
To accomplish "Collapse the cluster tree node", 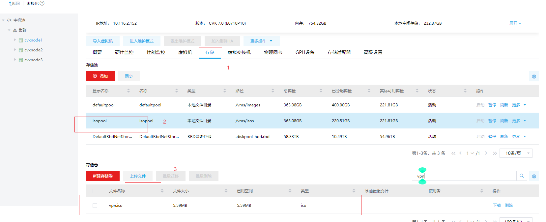I will click(x=9, y=30).
